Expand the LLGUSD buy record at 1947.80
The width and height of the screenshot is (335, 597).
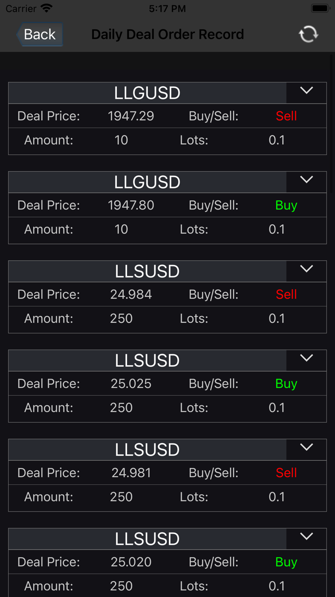point(307,180)
